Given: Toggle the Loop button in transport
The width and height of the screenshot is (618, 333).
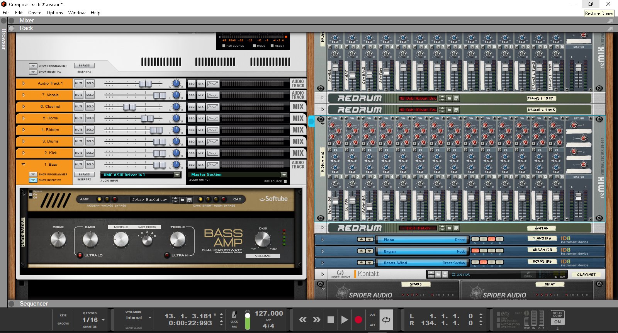Looking at the screenshot, I should point(386,320).
